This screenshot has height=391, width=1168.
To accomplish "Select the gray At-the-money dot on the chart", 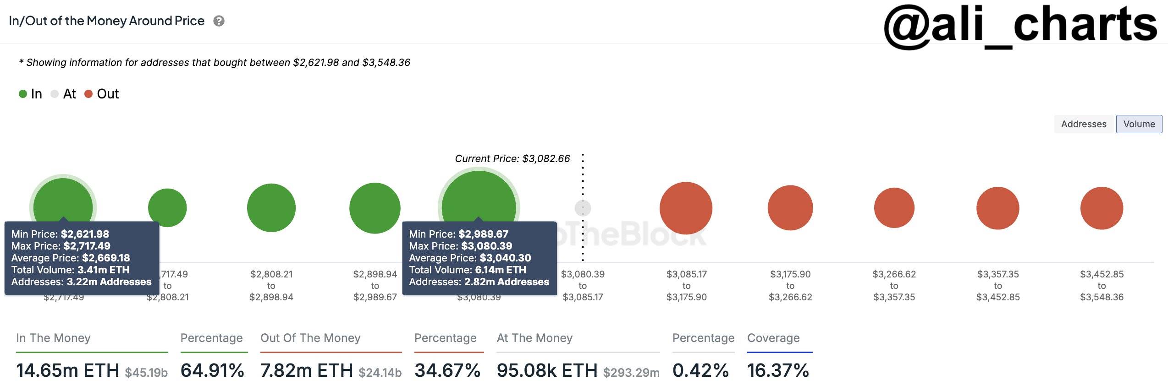I will tap(582, 207).
